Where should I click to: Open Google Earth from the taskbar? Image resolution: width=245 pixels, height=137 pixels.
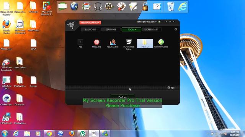(x=60, y=134)
